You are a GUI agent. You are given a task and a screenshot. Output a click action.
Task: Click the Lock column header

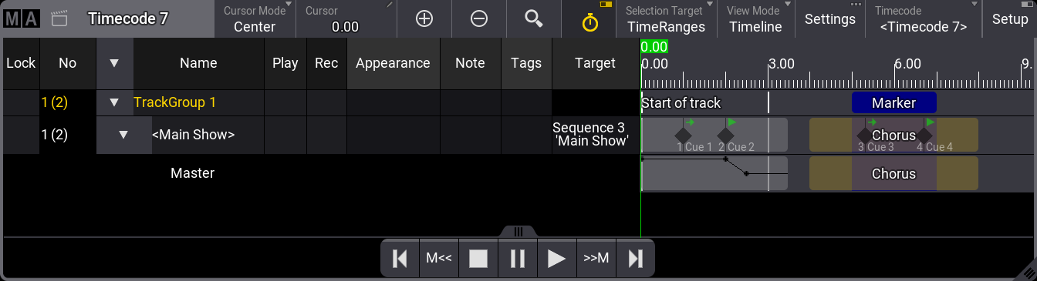click(x=21, y=63)
